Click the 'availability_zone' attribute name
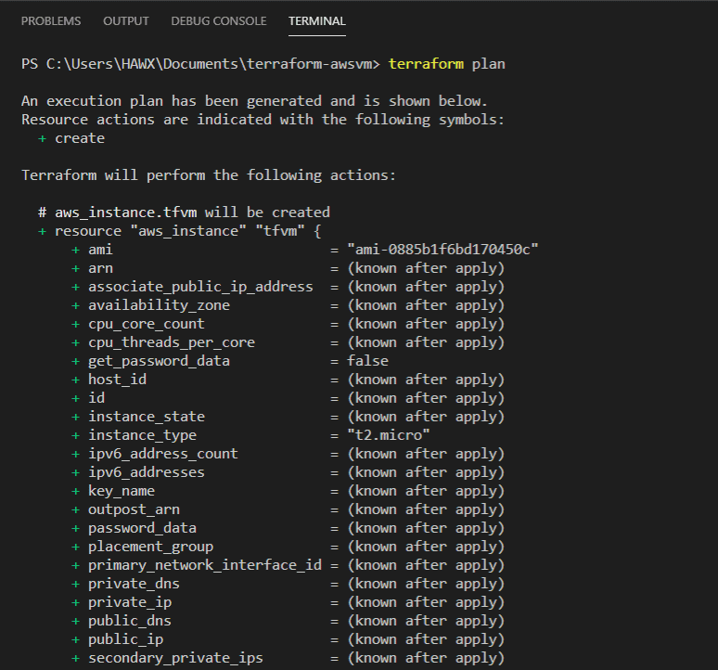The width and height of the screenshot is (718, 670). click(x=159, y=305)
